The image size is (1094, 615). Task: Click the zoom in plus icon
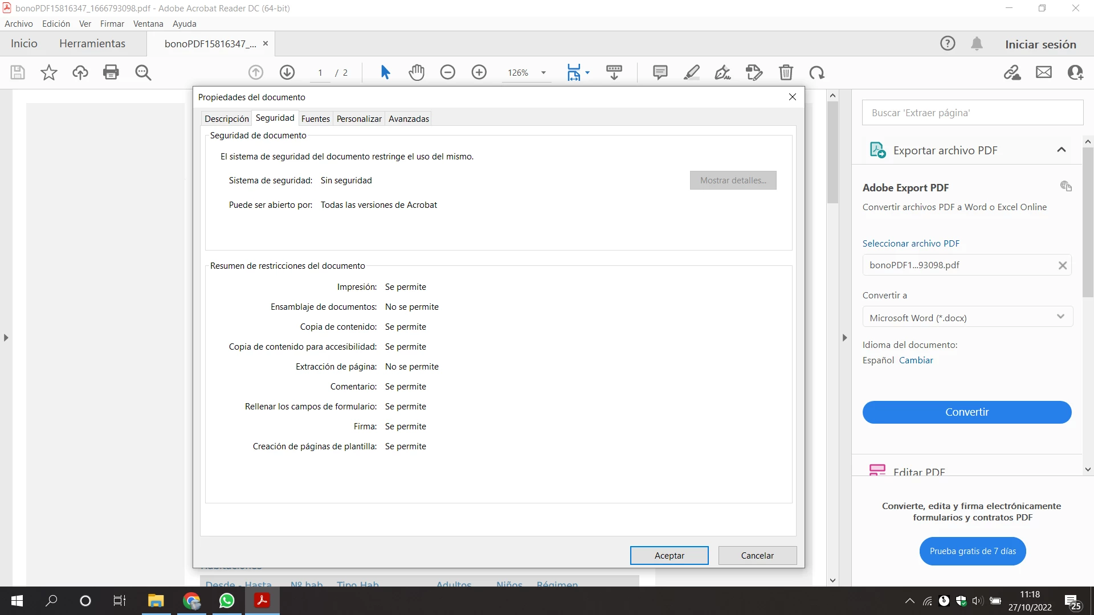click(479, 72)
